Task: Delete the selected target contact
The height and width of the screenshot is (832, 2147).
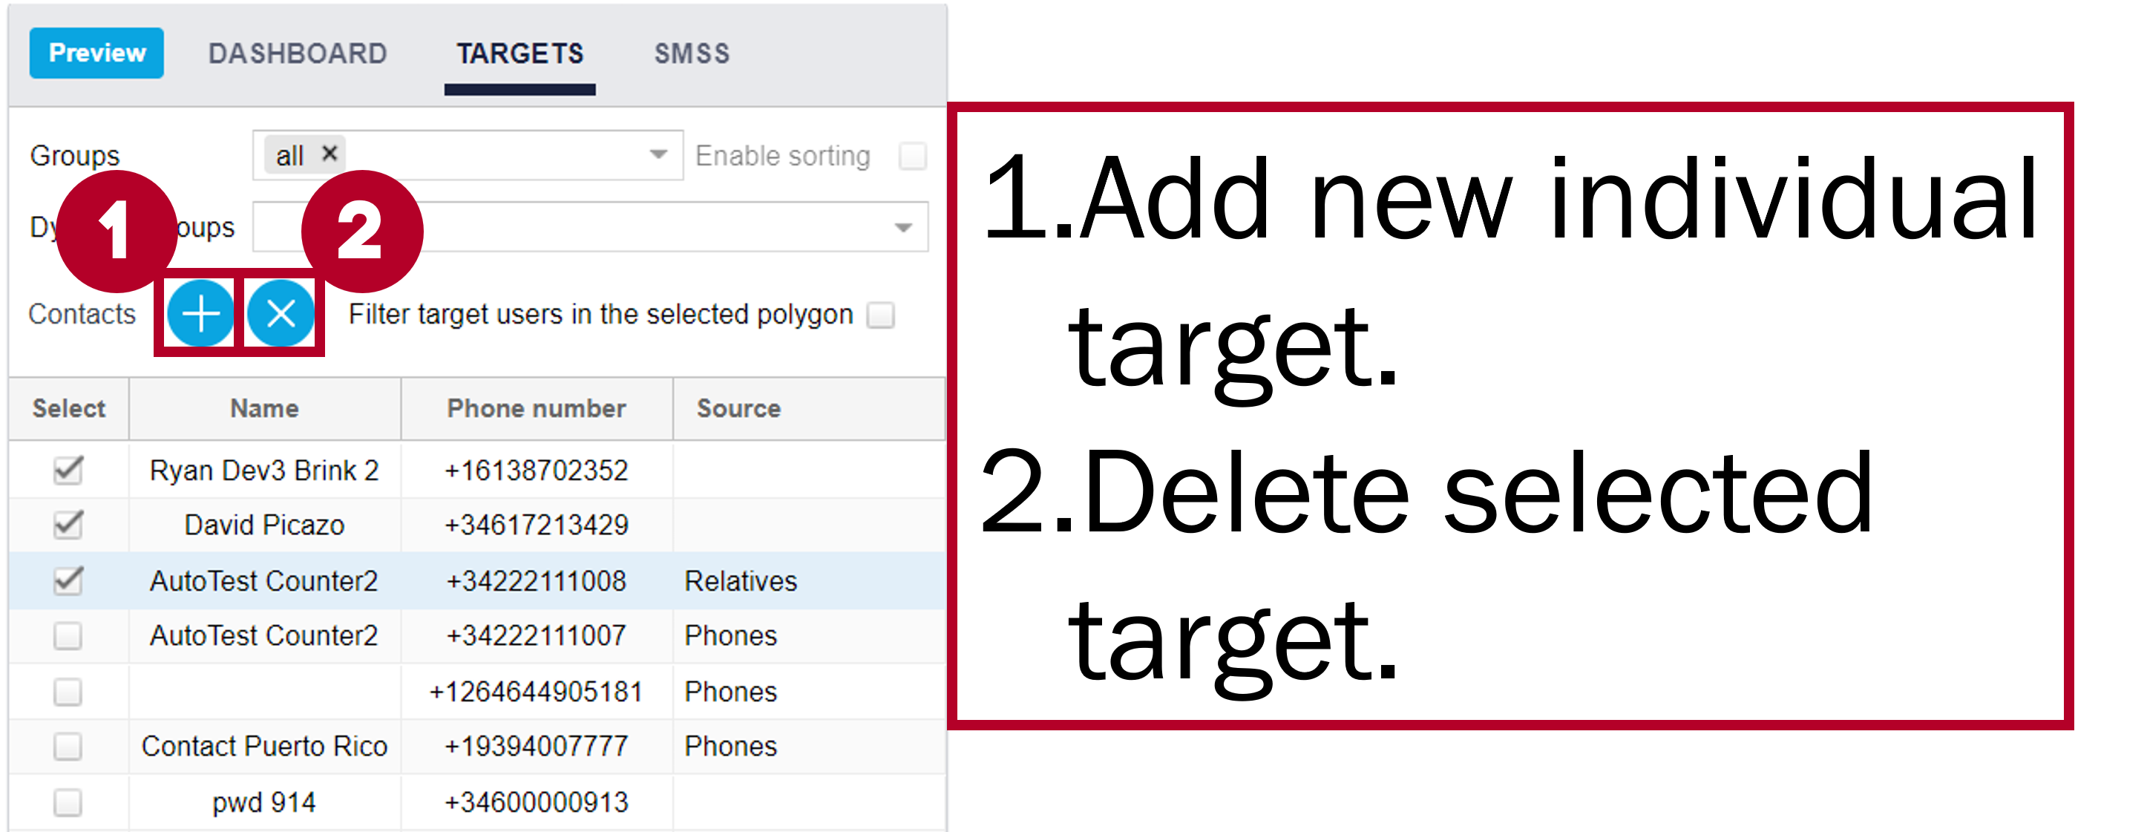Action: coord(281,314)
